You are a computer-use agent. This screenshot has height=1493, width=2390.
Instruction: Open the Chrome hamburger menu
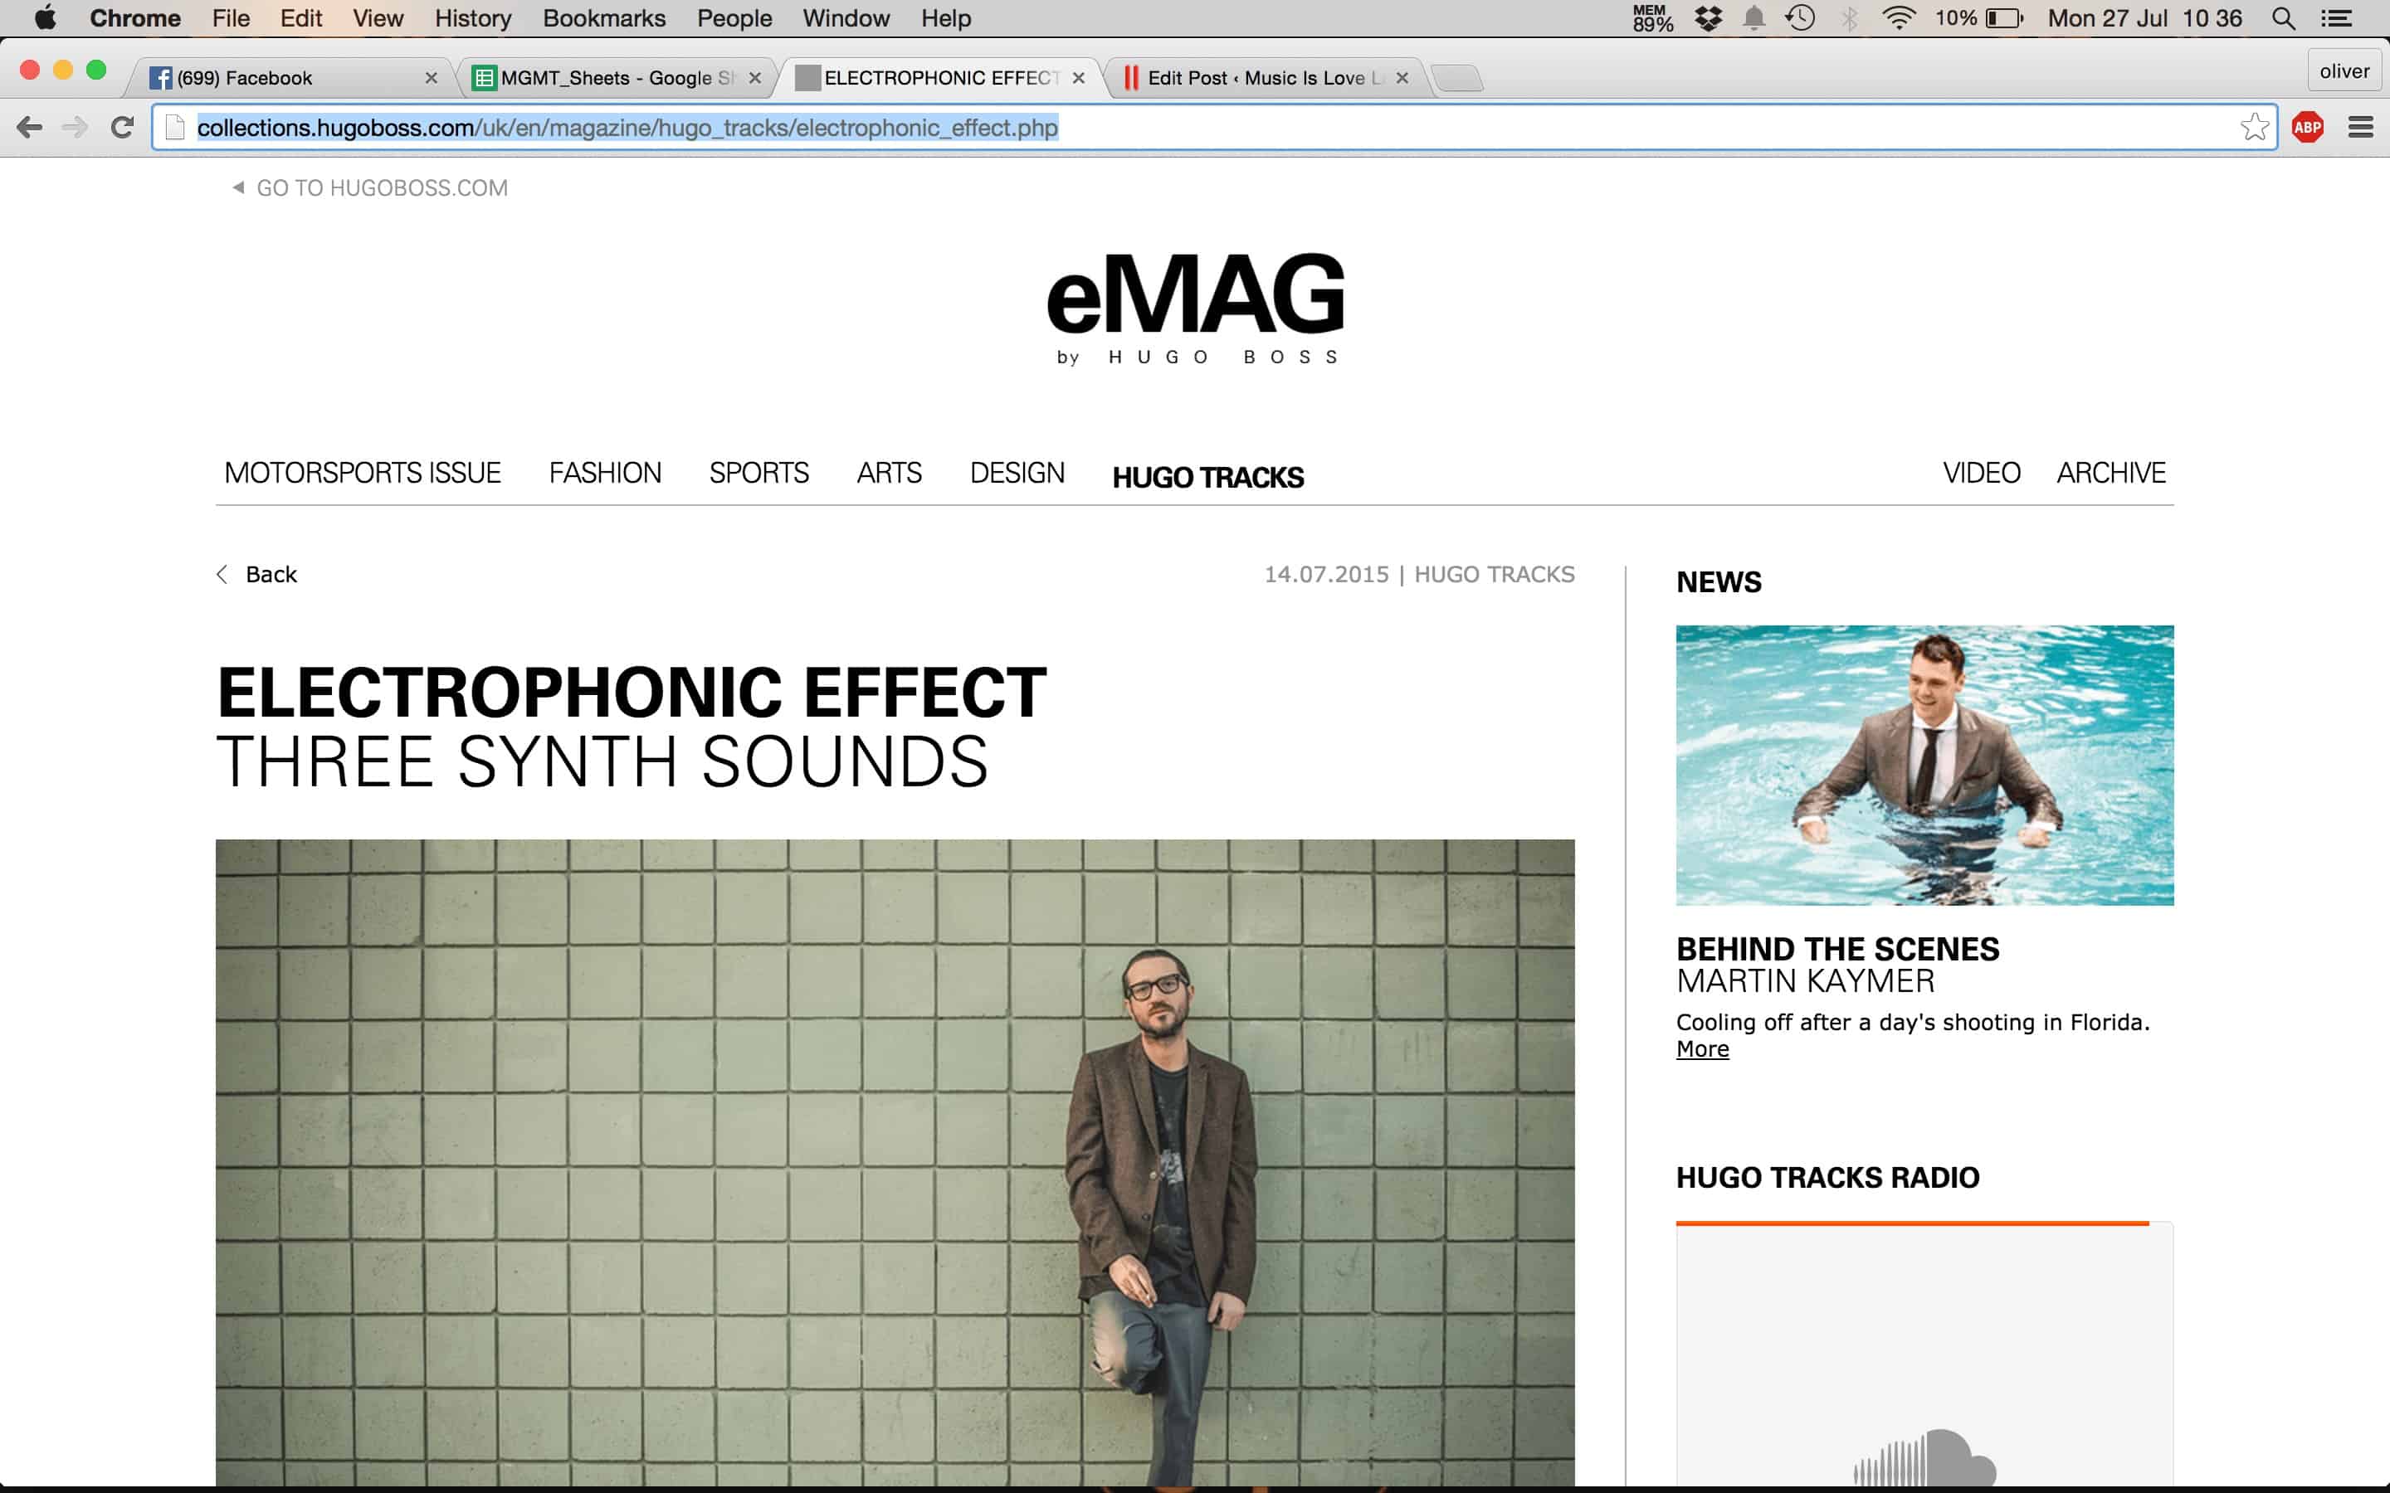2360,128
